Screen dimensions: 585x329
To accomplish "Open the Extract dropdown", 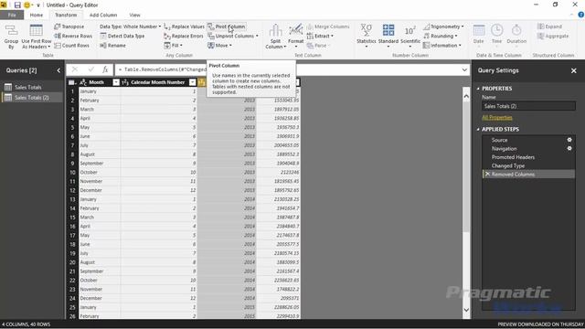I will [320, 36].
